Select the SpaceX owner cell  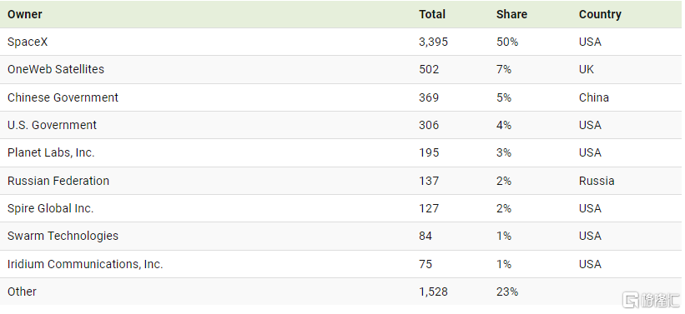(x=28, y=42)
